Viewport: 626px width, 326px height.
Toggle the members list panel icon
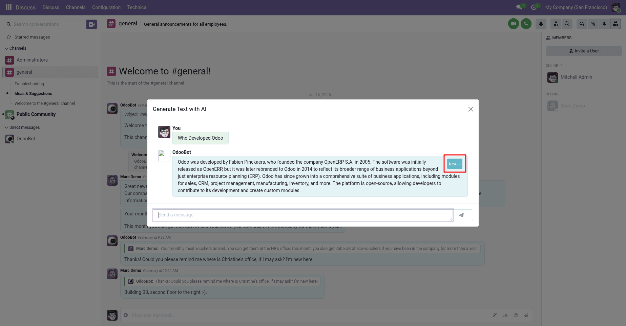[615, 24]
